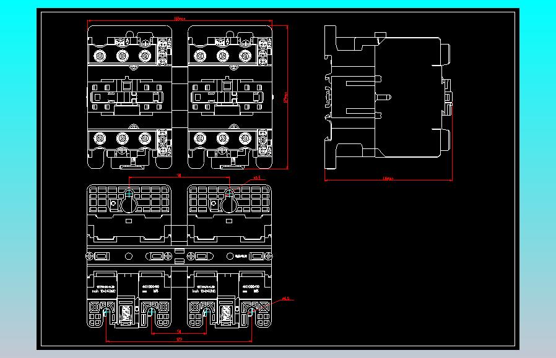Select the side view's horizontal dimension text

(388, 179)
